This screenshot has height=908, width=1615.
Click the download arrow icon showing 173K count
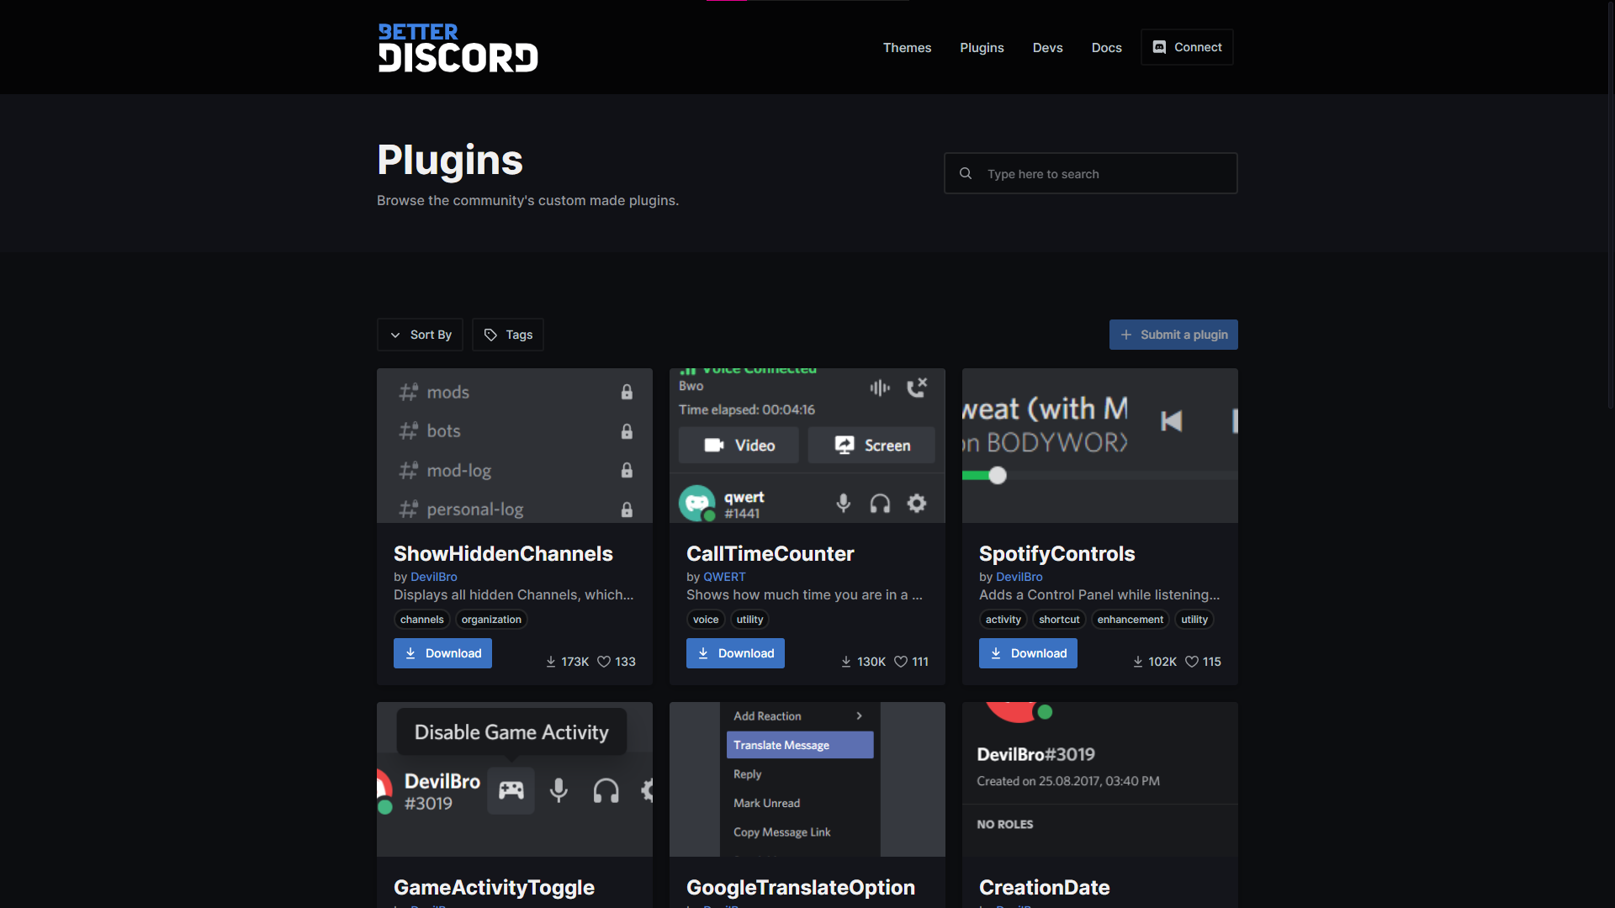[550, 662]
